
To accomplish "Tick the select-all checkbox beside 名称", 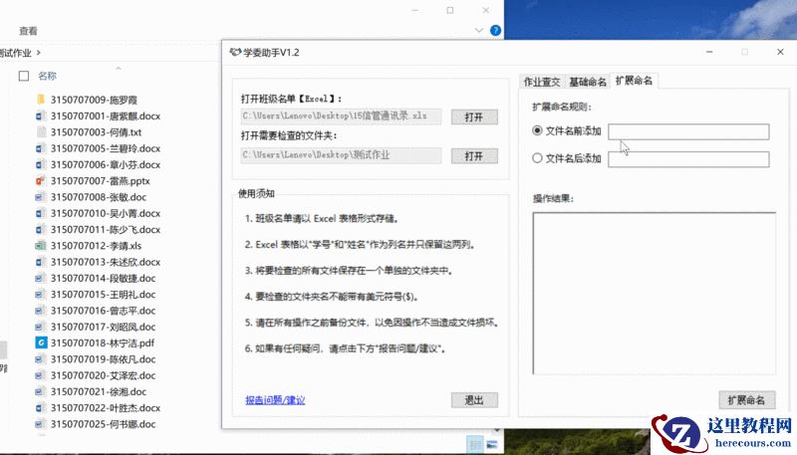I will click(x=24, y=76).
